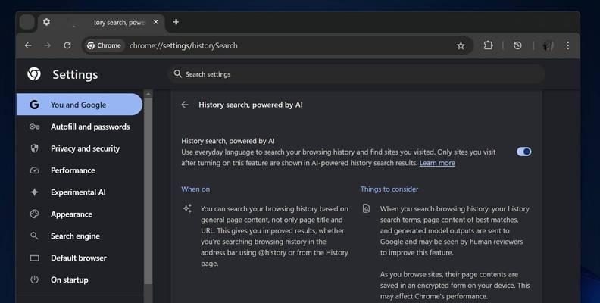Open a new tab with plus button

pyautogui.click(x=176, y=22)
